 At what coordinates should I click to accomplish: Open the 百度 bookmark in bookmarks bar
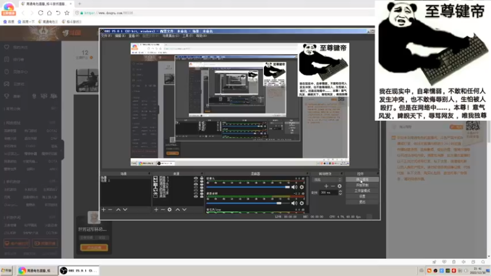(9, 21)
